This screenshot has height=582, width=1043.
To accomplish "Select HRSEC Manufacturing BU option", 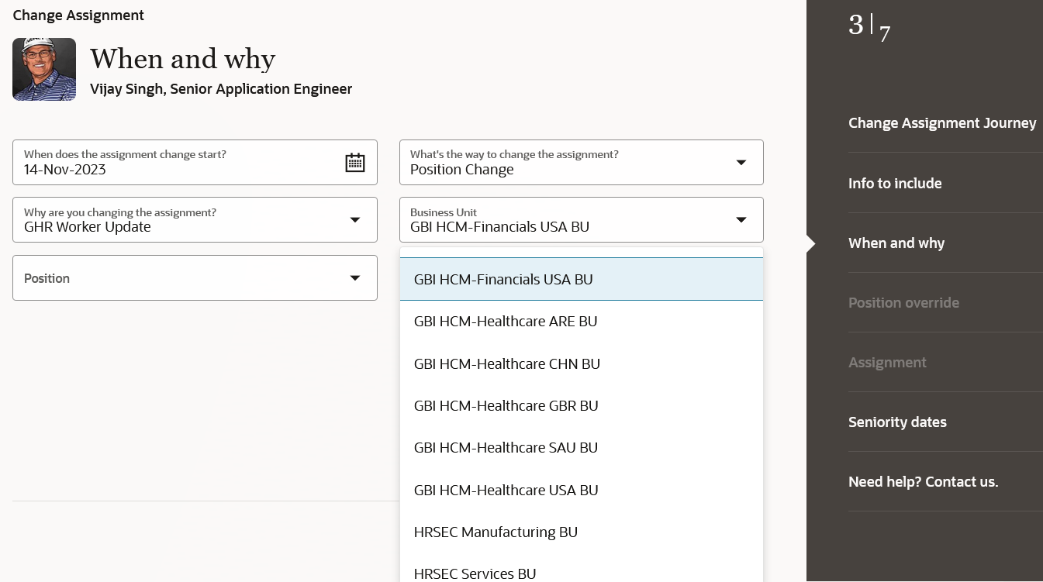I will 582,532.
